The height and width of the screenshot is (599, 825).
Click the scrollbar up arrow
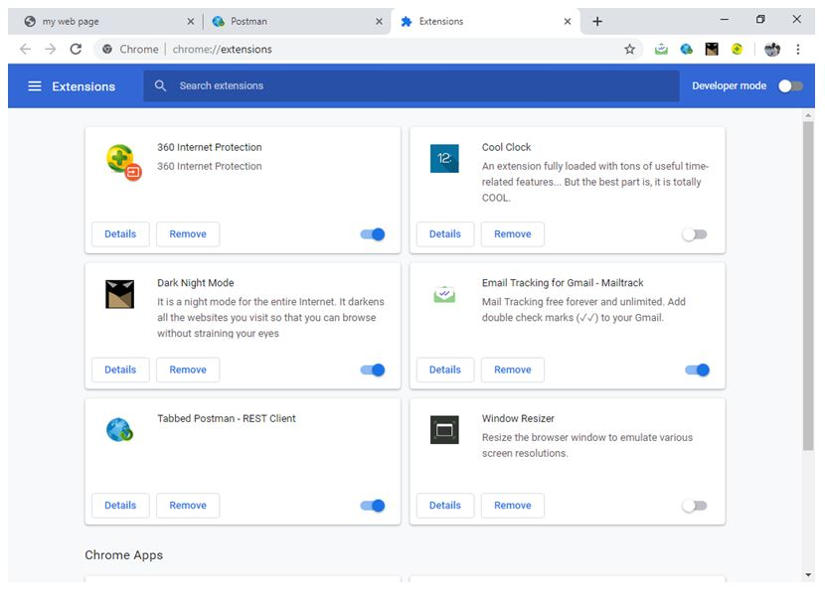coord(808,114)
